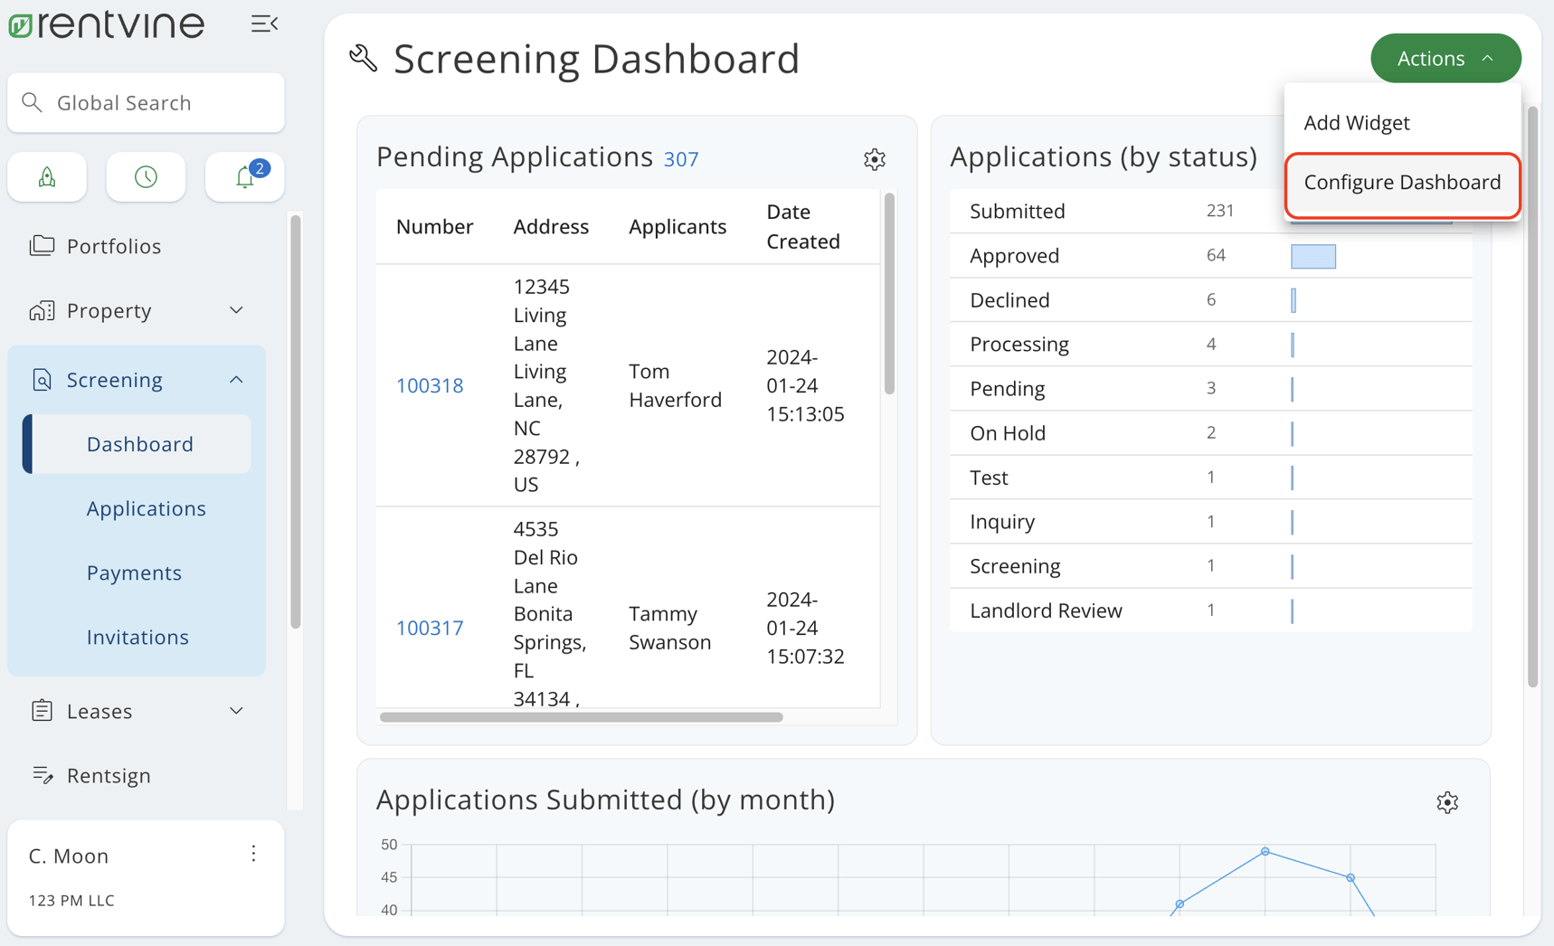Click the Approved status bar chart segment
This screenshot has width=1554, height=946.
[1312, 256]
